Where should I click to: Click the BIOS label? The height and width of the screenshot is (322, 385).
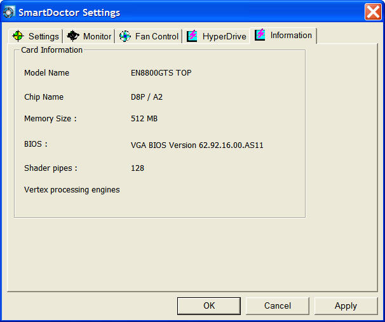(x=36, y=144)
